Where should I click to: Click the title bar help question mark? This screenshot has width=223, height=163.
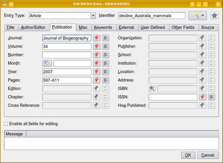[192, 4]
